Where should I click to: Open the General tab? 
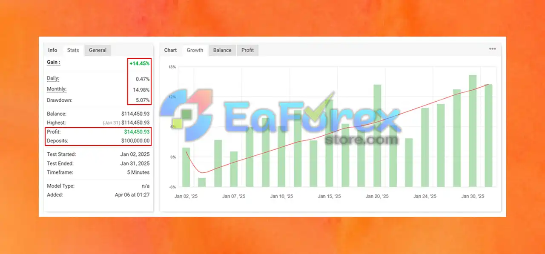point(98,50)
